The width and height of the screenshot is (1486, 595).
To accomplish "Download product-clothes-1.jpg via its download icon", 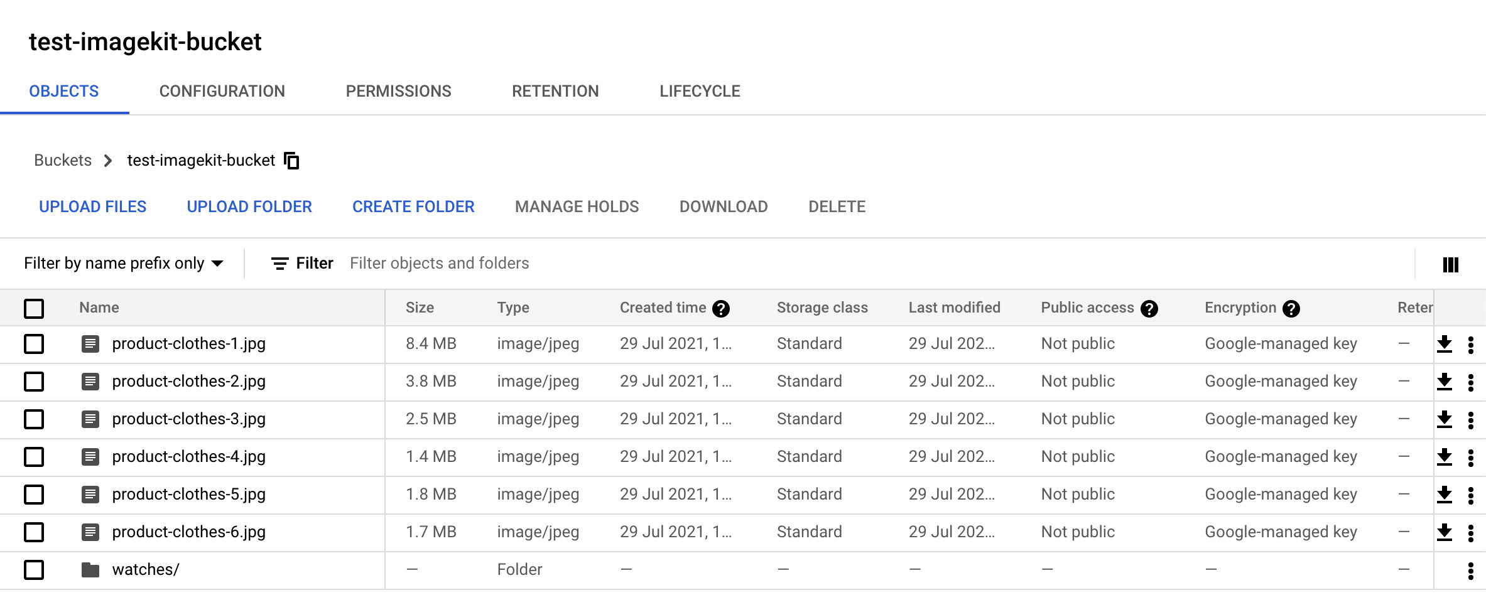I will click(x=1445, y=344).
